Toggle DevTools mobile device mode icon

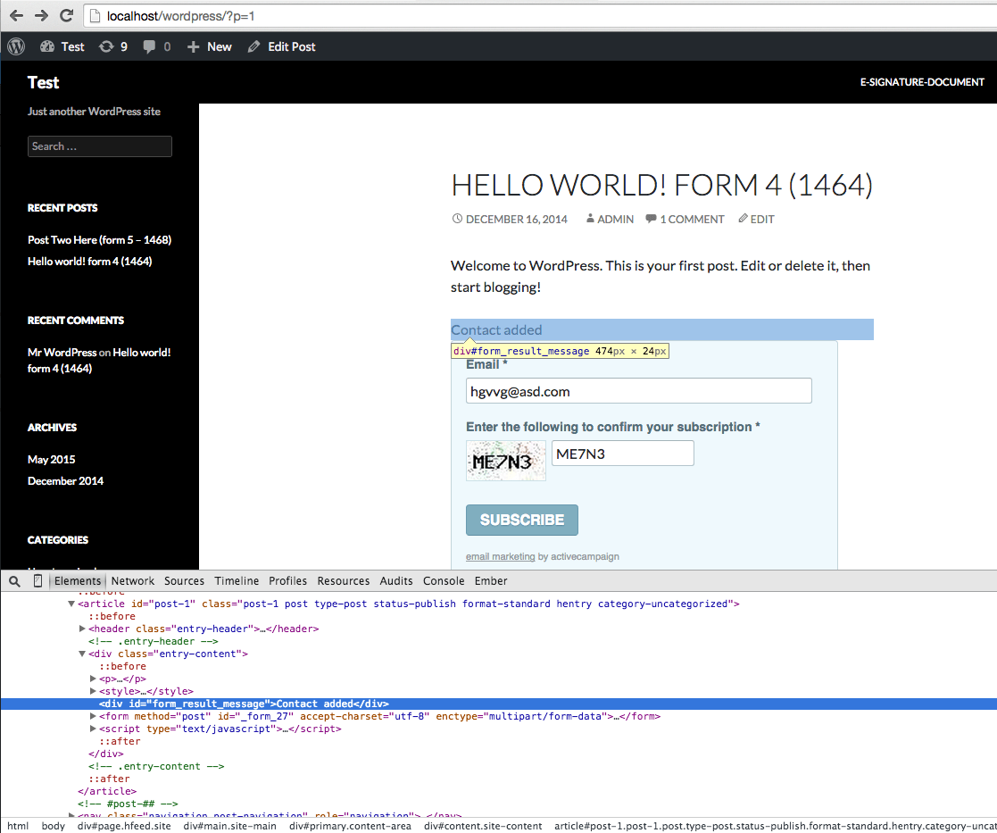(x=37, y=581)
